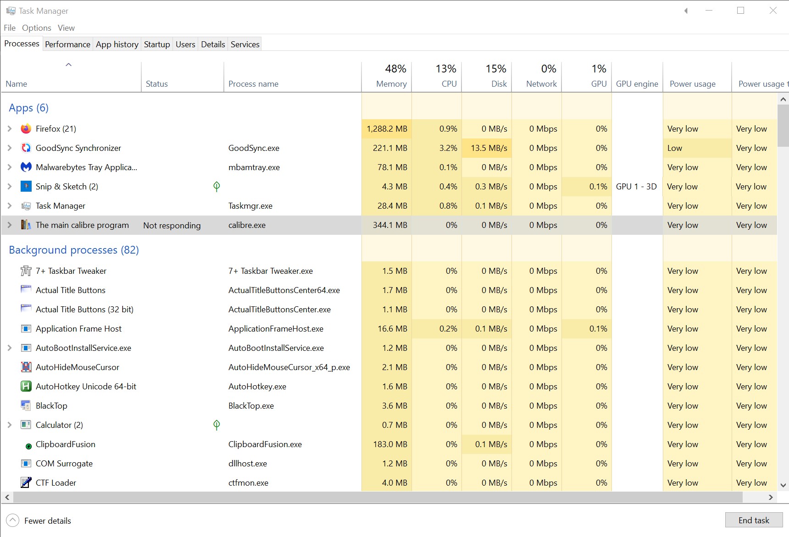
Task: Sort by the Power usage column header
Action: click(697, 77)
